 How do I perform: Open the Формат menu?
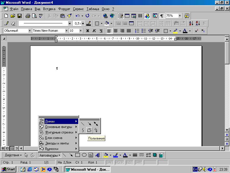(64, 9)
